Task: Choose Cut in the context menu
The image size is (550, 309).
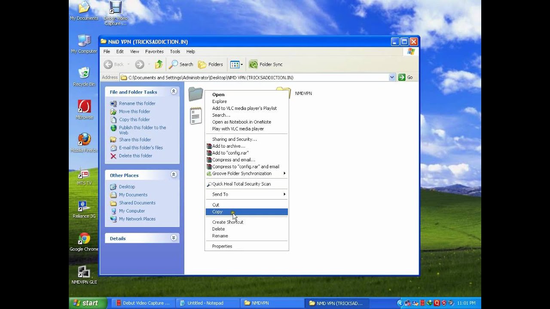Action: tap(247, 205)
